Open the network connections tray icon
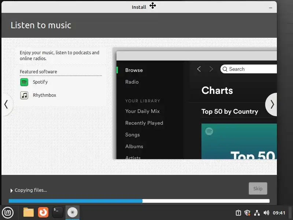Screen dimensions: 293x220 [x=257, y=213]
